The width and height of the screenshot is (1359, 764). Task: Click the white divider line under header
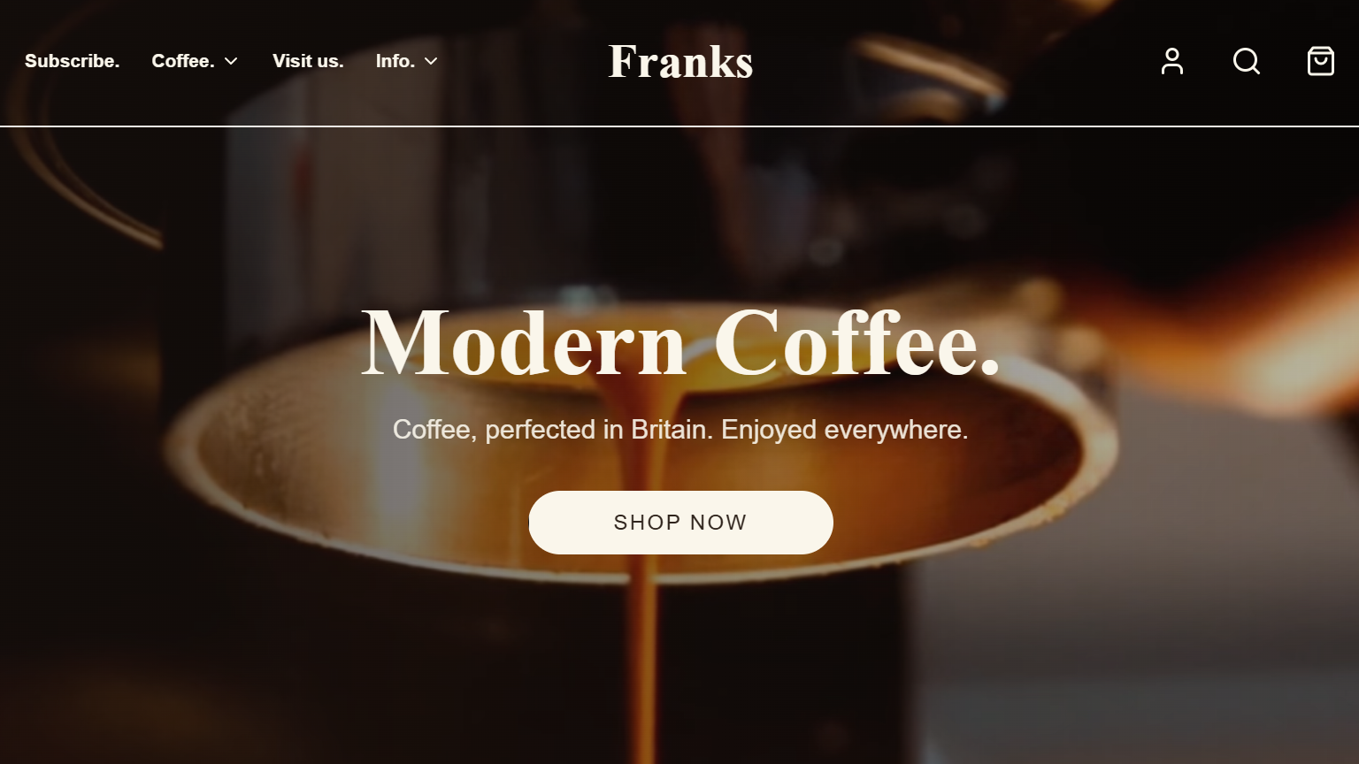tap(679, 126)
